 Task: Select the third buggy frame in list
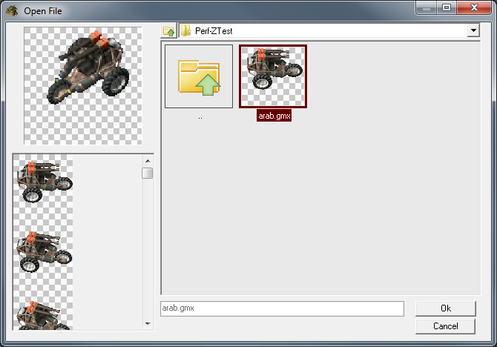(44, 312)
